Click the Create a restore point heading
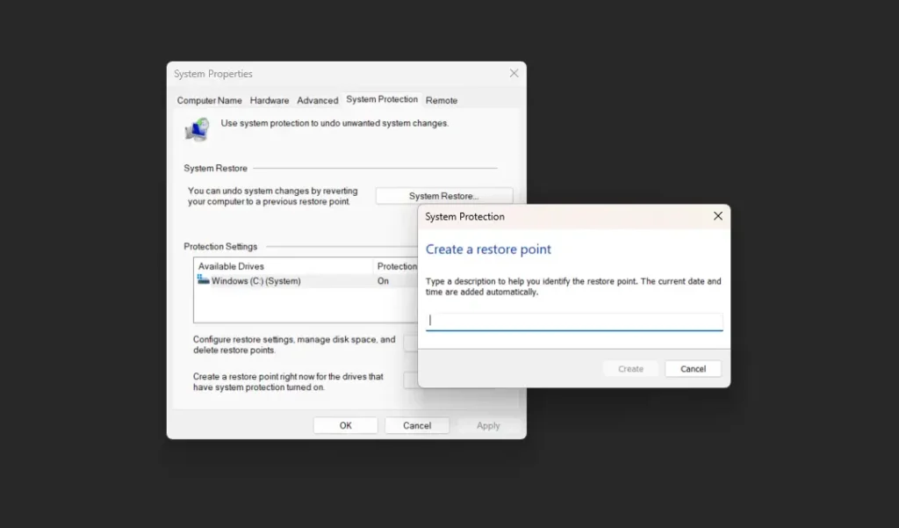 (488, 250)
